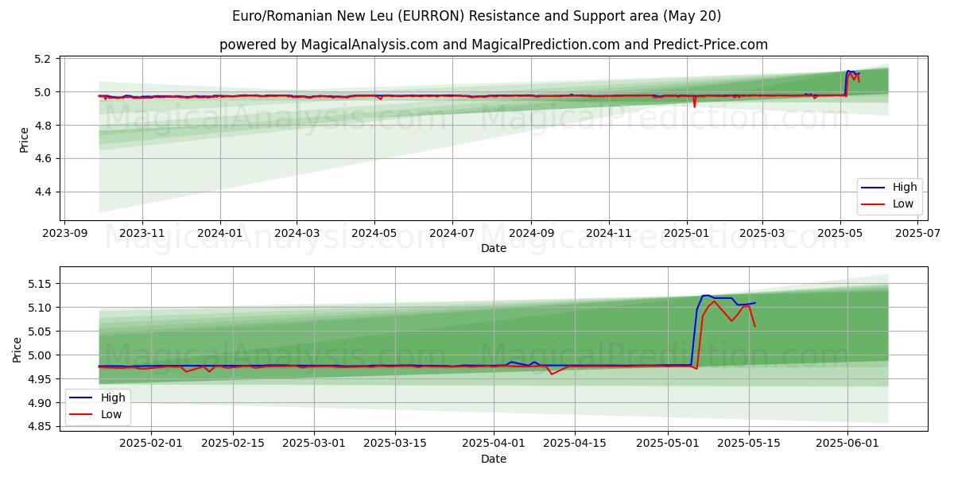The image size is (954, 477).
Task: Click the 2025-05-01 x-axis tick label
Action: pyautogui.click(x=667, y=444)
